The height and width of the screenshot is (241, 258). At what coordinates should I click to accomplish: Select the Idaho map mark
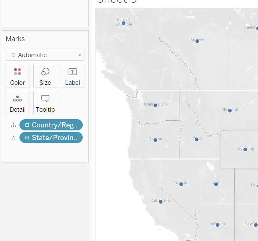coord(196,139)
